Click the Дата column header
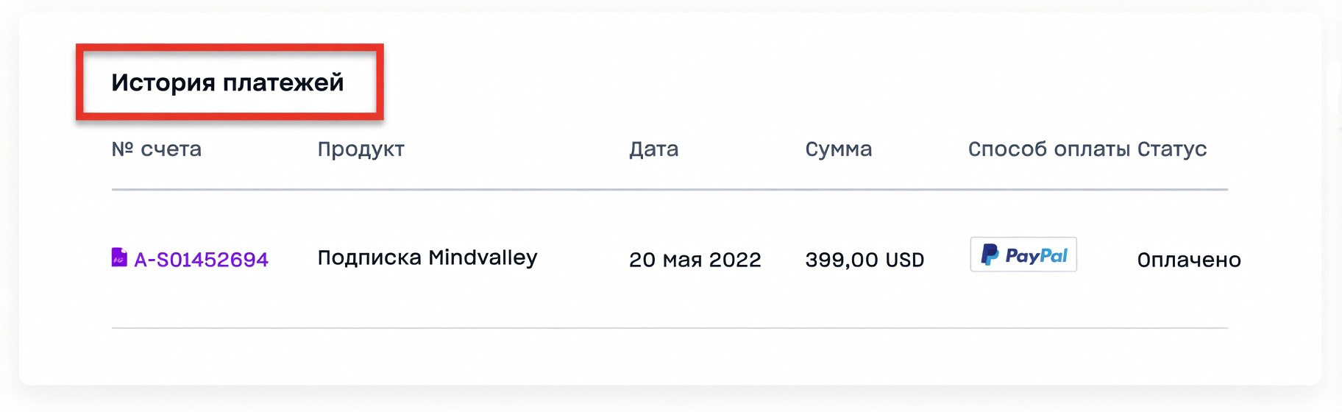 tap(653, 149)
